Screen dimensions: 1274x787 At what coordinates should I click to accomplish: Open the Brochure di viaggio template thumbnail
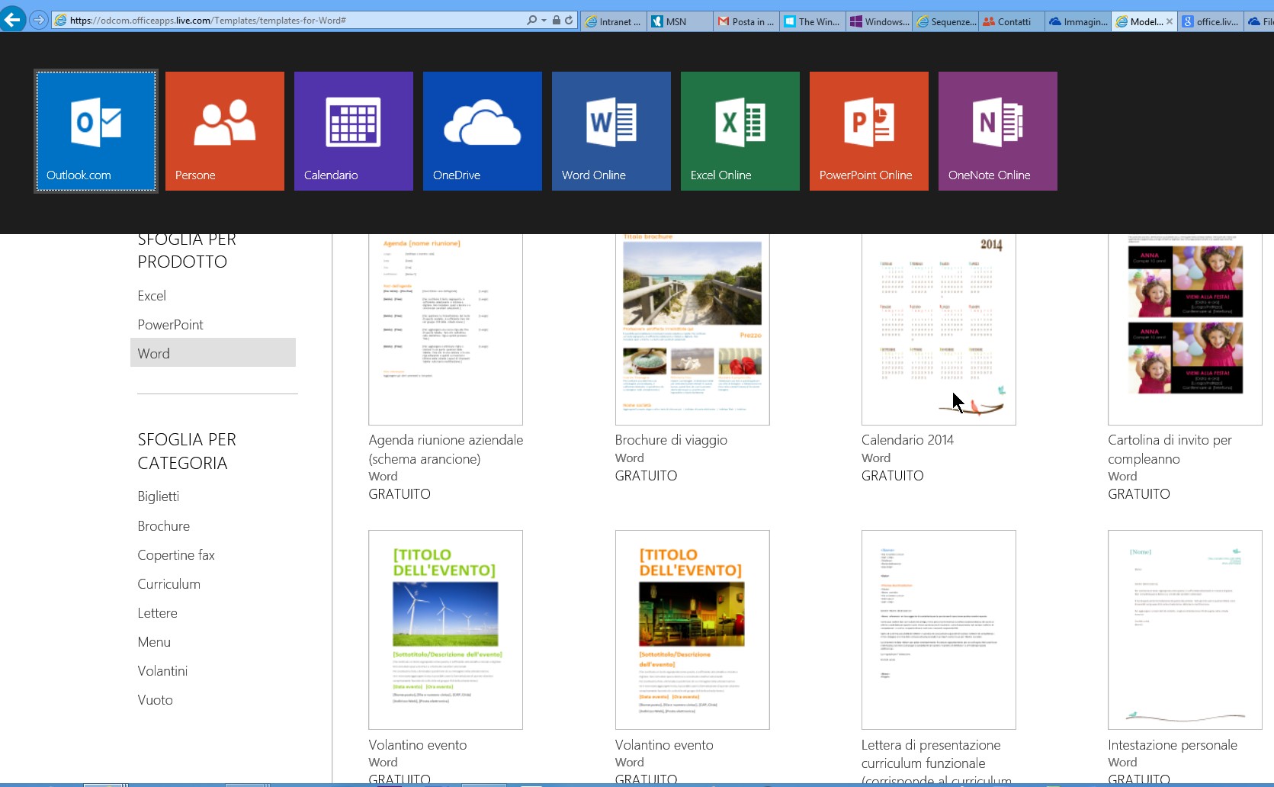point(692,329)
